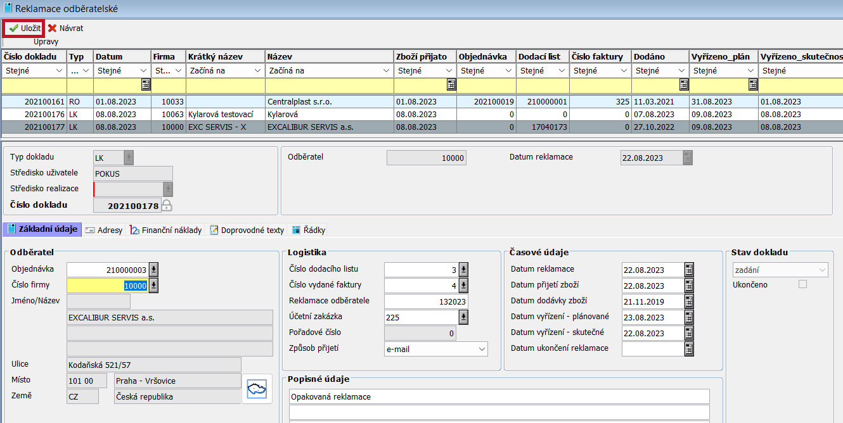Open calendar for Datum ukončení reklamace
This screenshot has height=423, width=843.
[689, 349]
